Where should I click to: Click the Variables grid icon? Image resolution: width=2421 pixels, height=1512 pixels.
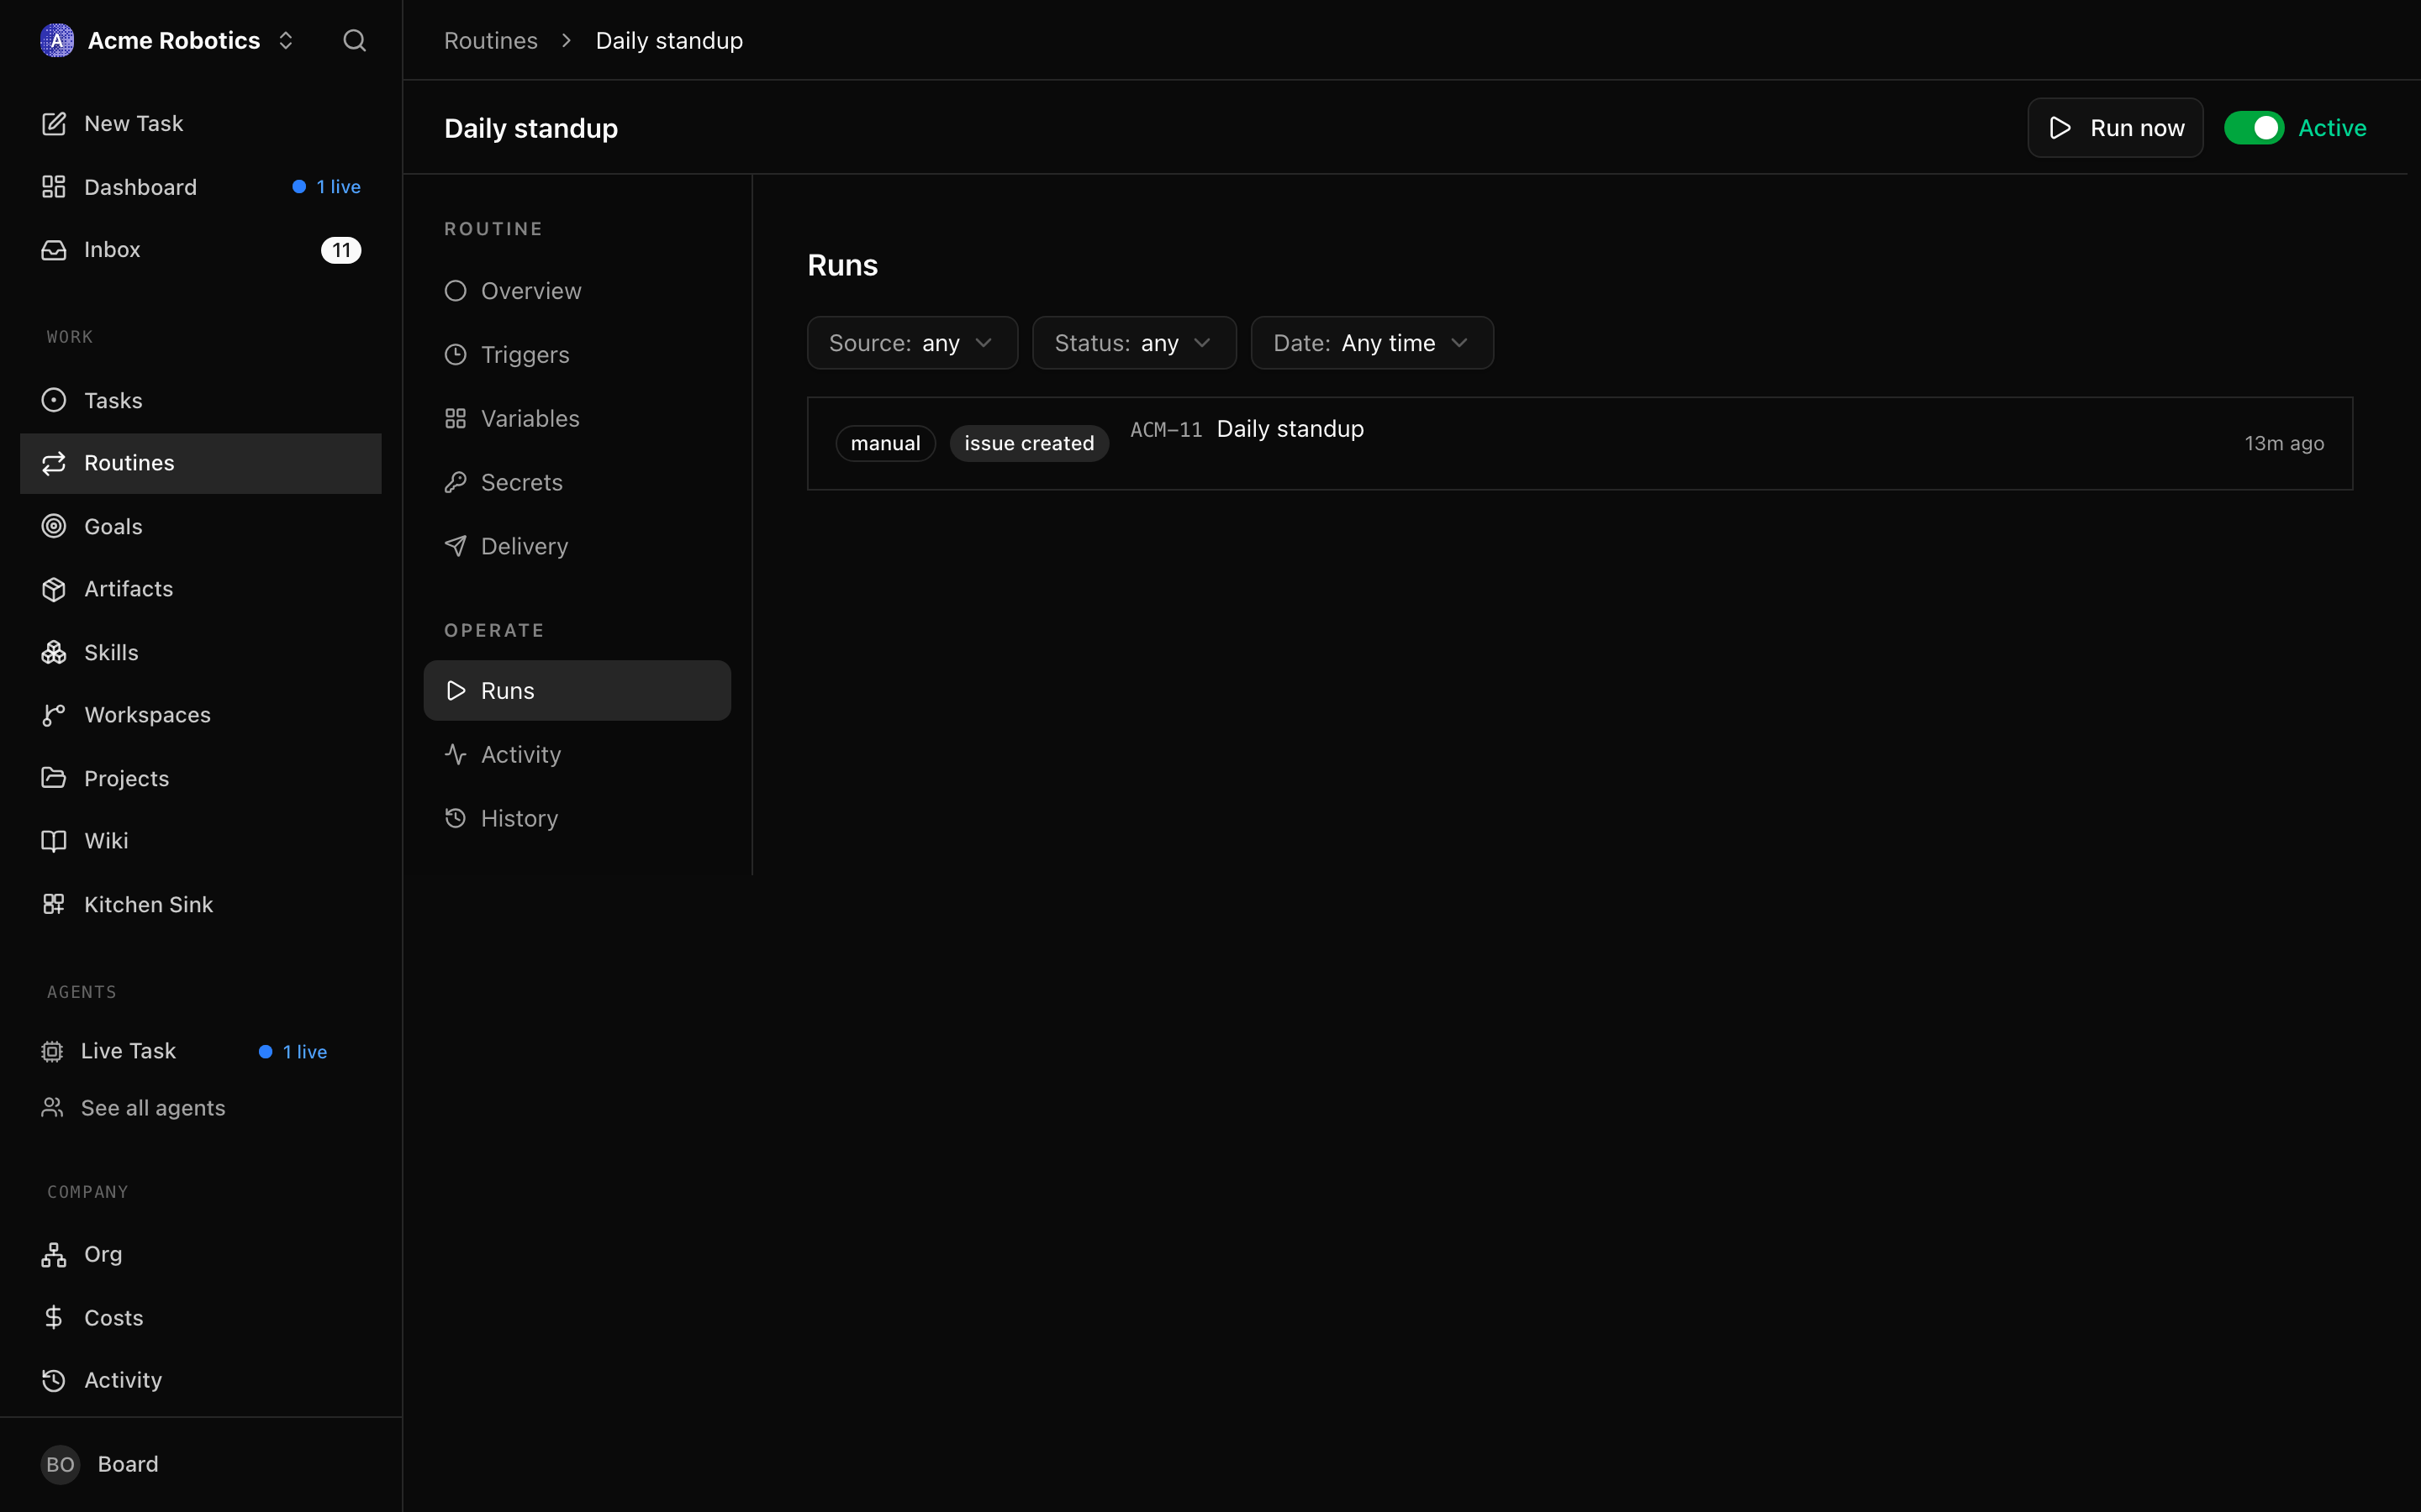tap(455, 419)
